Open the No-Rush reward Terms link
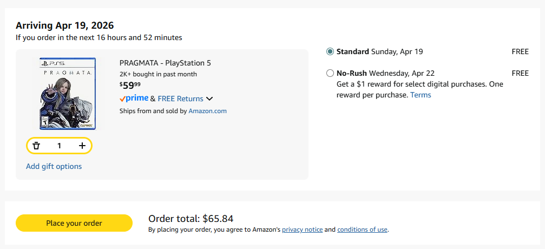This screenshot has width=545, height=249. 421,95
